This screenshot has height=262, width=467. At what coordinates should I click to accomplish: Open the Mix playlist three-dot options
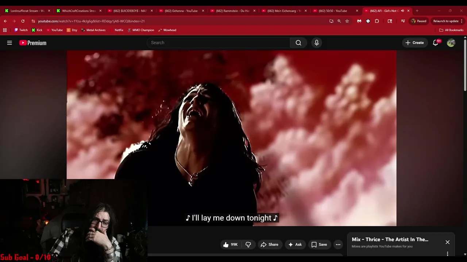448,254
